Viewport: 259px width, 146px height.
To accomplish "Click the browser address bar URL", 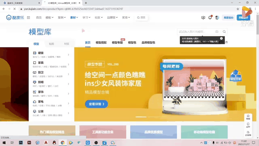I will click(x=73, y=9).
